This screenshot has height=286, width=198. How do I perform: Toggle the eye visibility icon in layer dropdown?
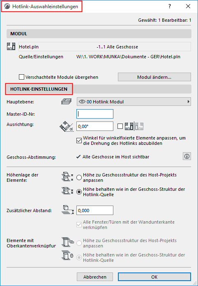[x=82, y=102]
